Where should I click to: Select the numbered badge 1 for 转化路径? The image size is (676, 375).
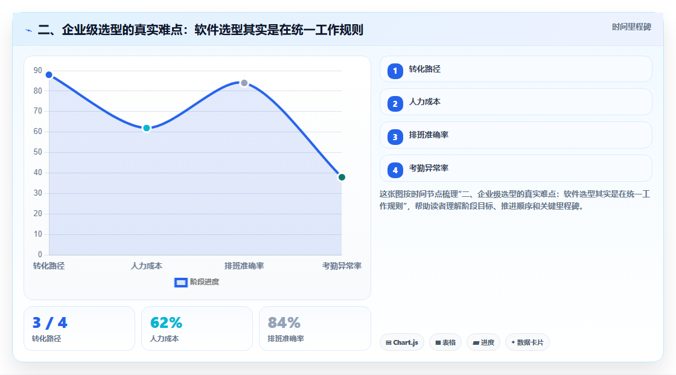coord(395,71)
